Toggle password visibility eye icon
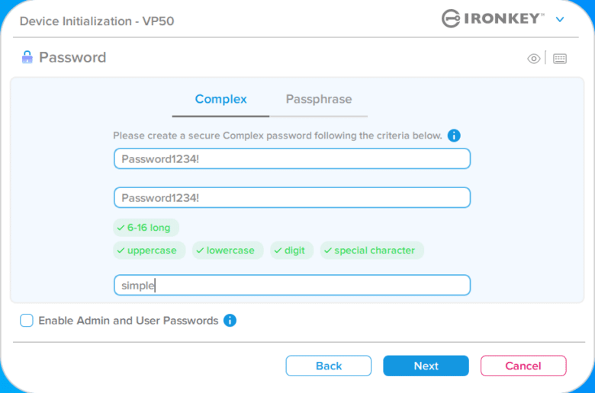Screen dimensions: 595x393 [533, 59]
